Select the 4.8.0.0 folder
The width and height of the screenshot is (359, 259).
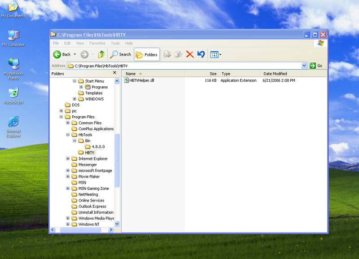pyautogui.click(x=98, y=147)
